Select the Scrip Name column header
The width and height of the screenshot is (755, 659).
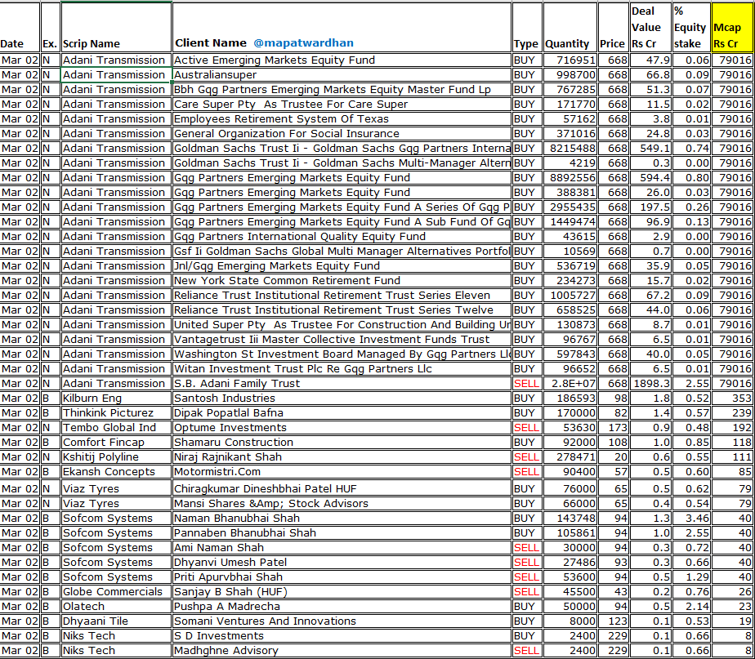point(116,28)
